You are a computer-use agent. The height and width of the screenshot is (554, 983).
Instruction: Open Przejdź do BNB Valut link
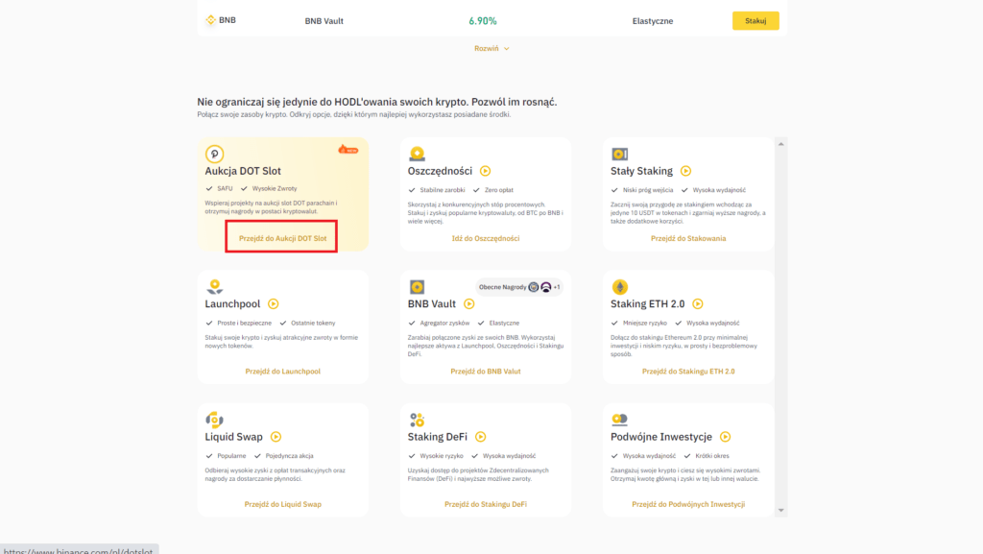pyautogui.click(x=485, y=371)
